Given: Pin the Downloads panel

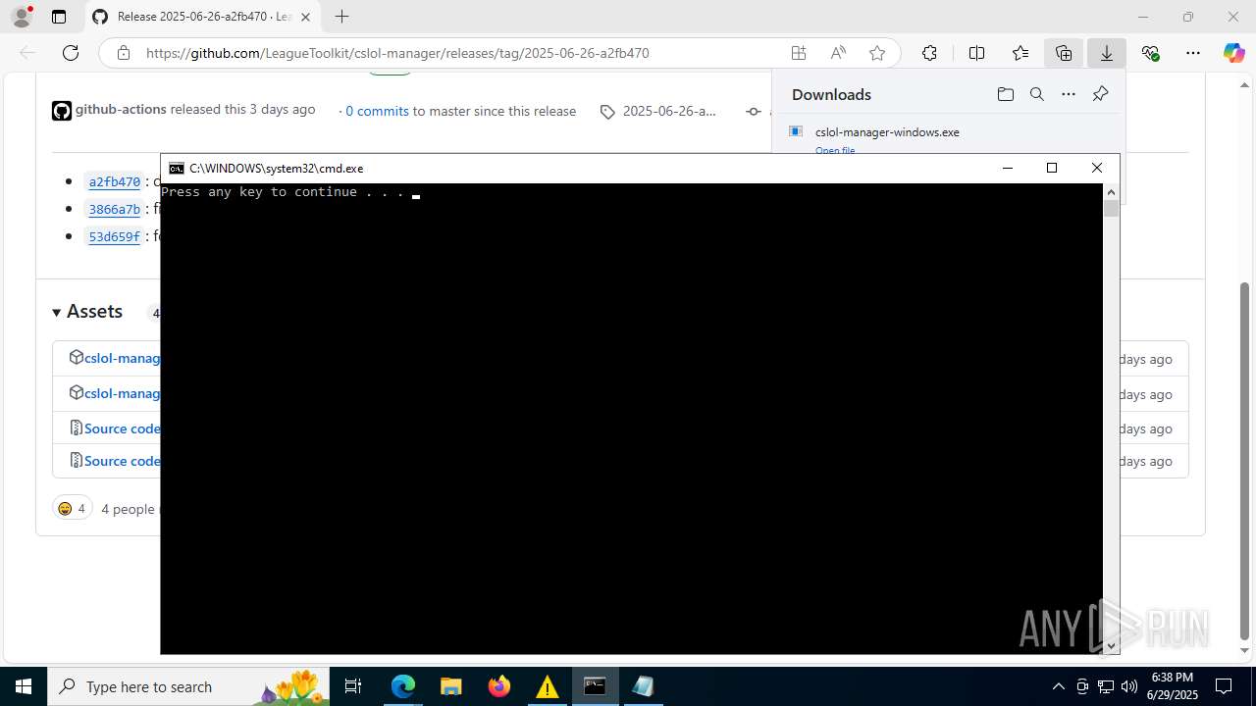Looking at the screenshot, I should point(1100,94).
